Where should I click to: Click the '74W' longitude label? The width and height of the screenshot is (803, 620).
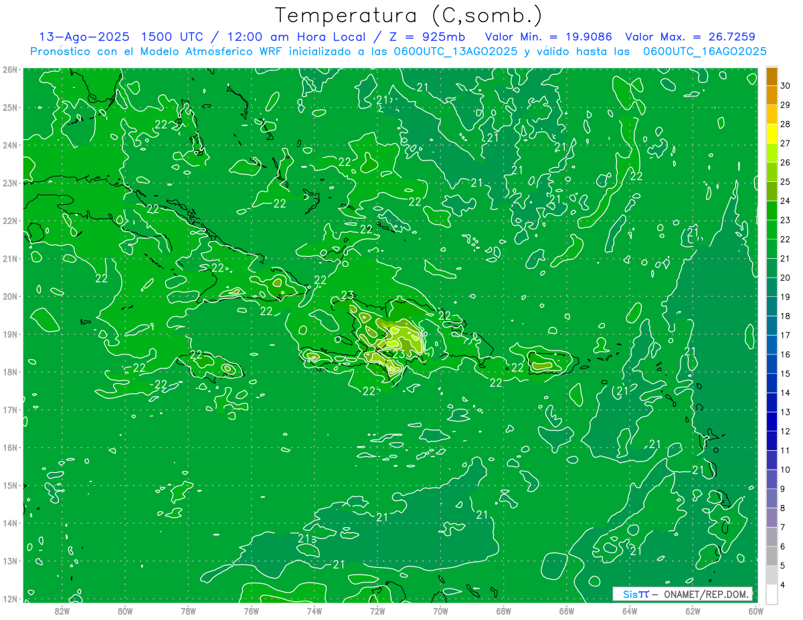(314, 611)
